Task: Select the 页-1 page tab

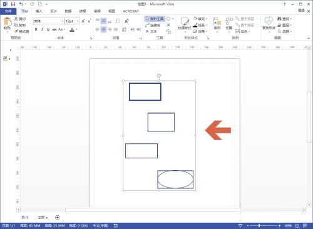Action: [24, 217]
